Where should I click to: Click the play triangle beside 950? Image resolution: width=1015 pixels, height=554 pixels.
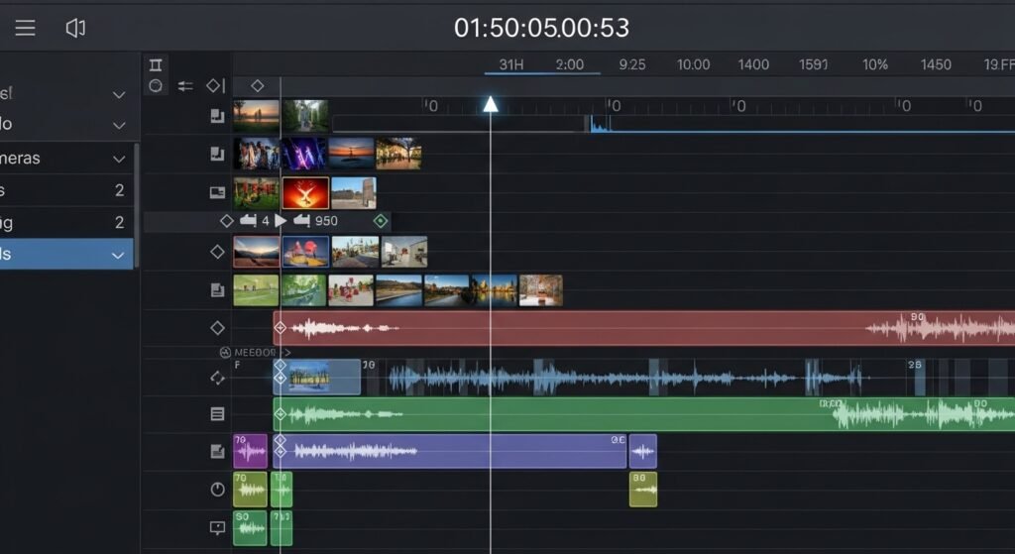point(281,221)
